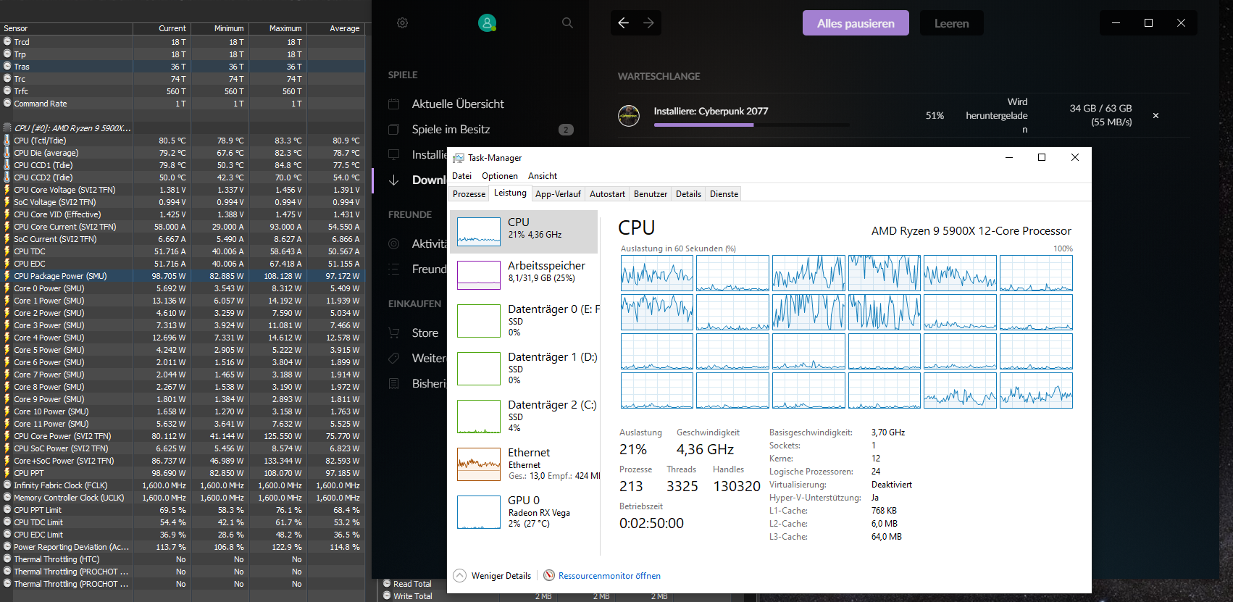Select the CPU Package Power (SMU) row

pyautogui.click(x=182, y=276)
